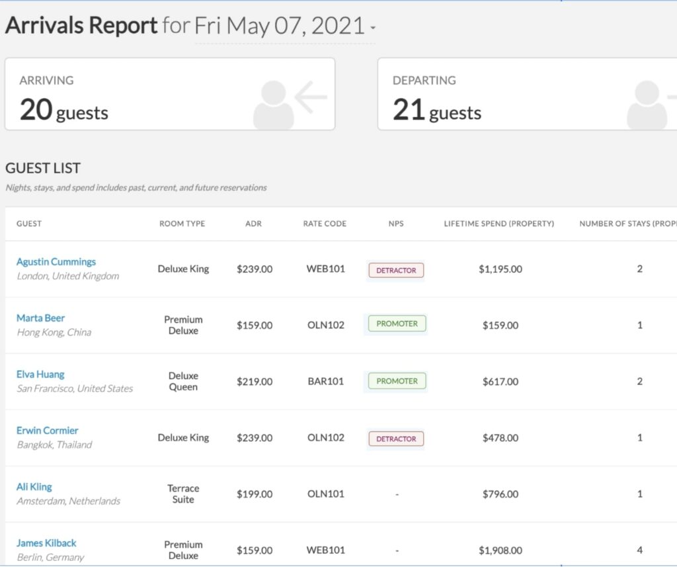Click the arriving guests icon in Arriving card
The width and height of the screenshot is (677, 567).
click(290, 104)
